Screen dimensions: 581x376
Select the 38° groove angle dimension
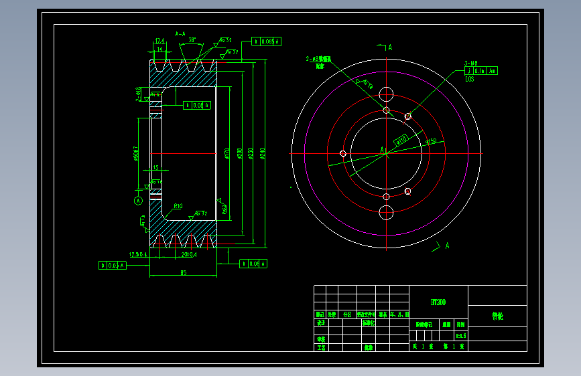coord(192,39)
